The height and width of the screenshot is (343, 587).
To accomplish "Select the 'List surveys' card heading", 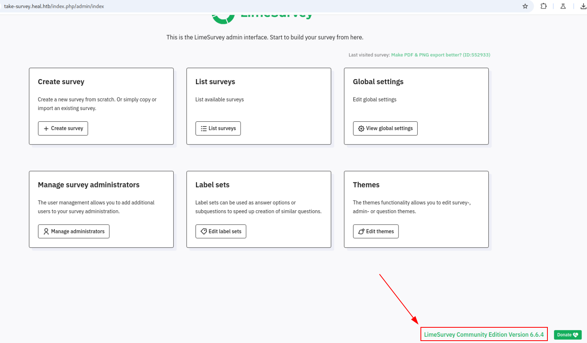I will click(x=215, y=82).
